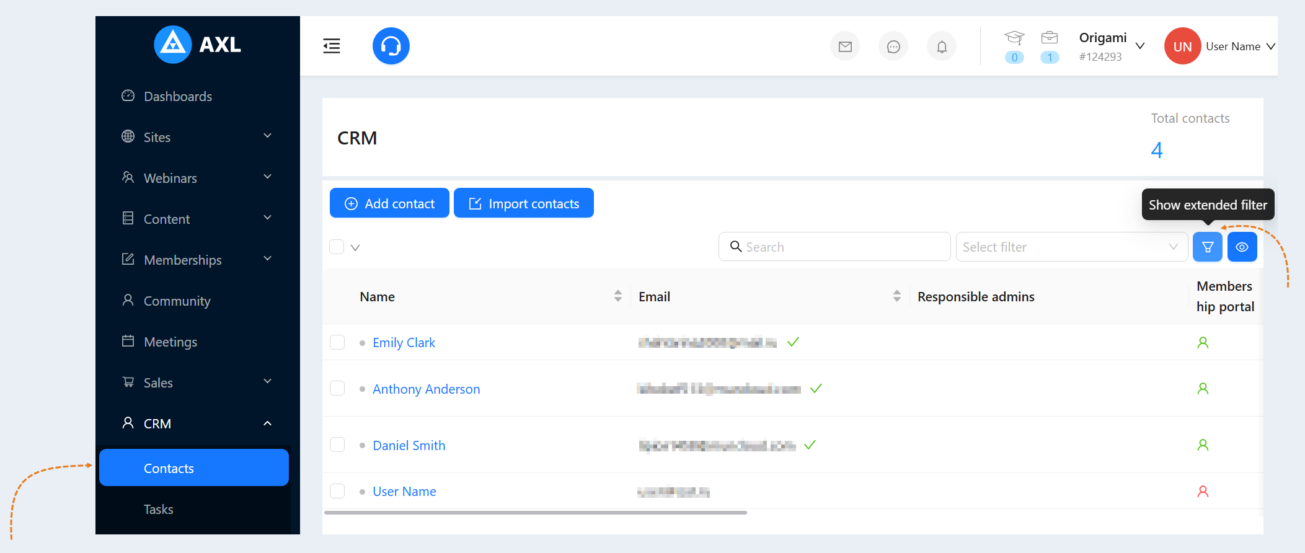This screenshot has width=1305, height=553.
Task: Check the Emily Clark row checkbox
Action: 337,342
